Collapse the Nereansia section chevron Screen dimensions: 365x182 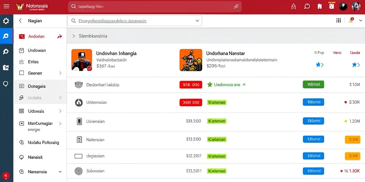(60, 172)
